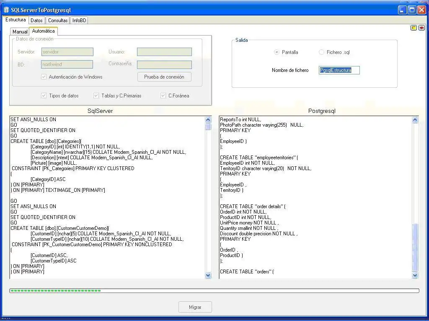This screenshot has width=429, height=321.
Task: Click line Quantity smallint NOT NULL
Action: 249,228
